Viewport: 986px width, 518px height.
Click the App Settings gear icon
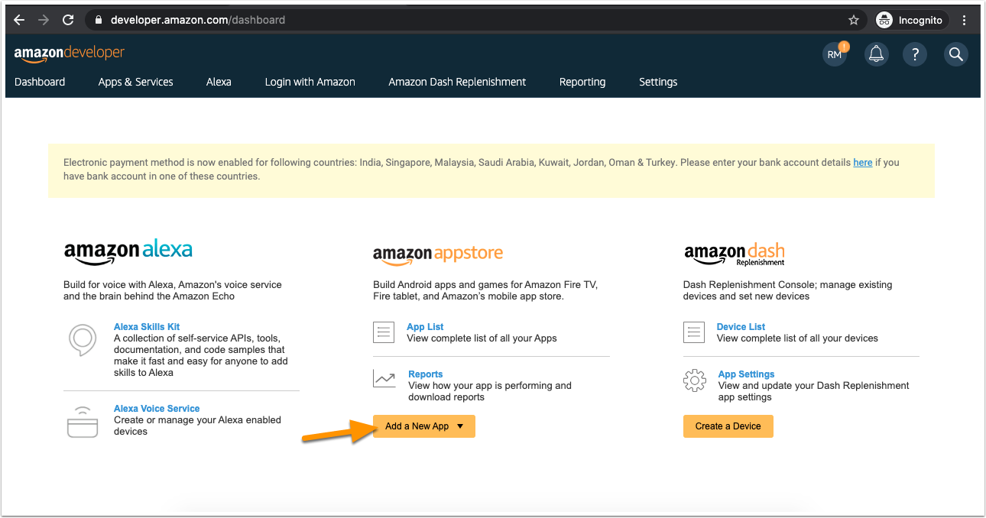tap(695, 380)
